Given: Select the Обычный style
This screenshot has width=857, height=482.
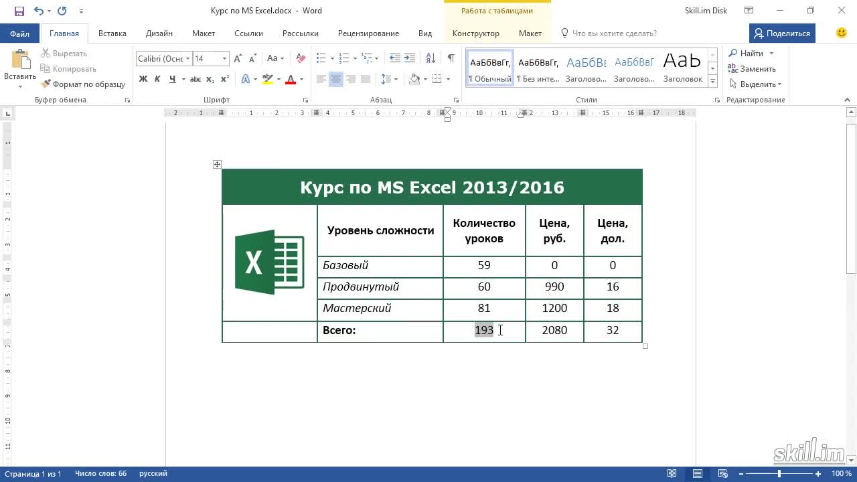Looking at the screenshot, I should tap(490, 68).
